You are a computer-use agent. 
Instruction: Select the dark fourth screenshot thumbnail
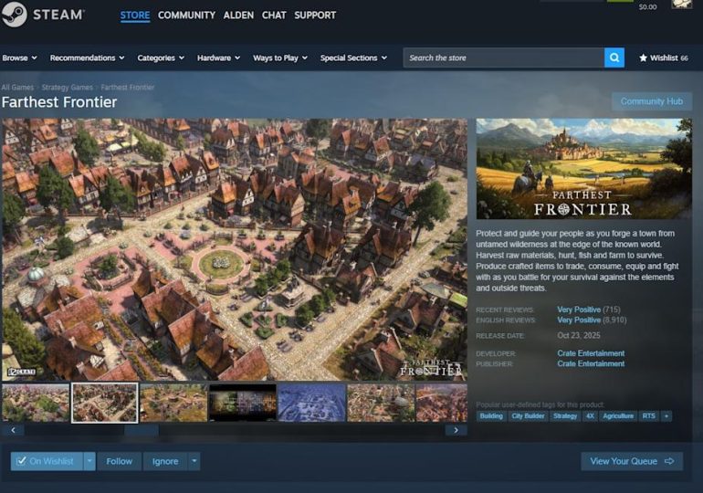coord(243,403)
